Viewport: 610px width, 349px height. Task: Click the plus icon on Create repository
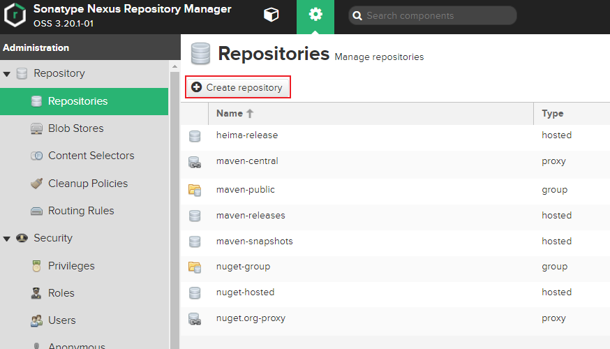[x=196, y=87]
